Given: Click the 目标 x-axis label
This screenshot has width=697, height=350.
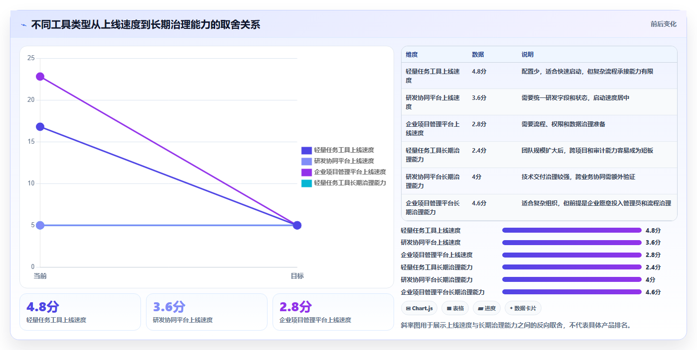Looking at the screenshot, I should (297, 276).
